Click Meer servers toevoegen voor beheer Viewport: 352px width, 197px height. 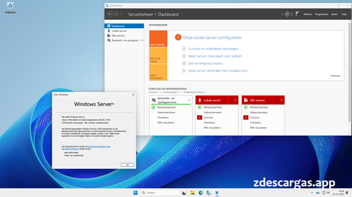(215, 56)
